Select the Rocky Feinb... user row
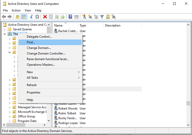This screenshot has height=135, width=192. point(98,118)
